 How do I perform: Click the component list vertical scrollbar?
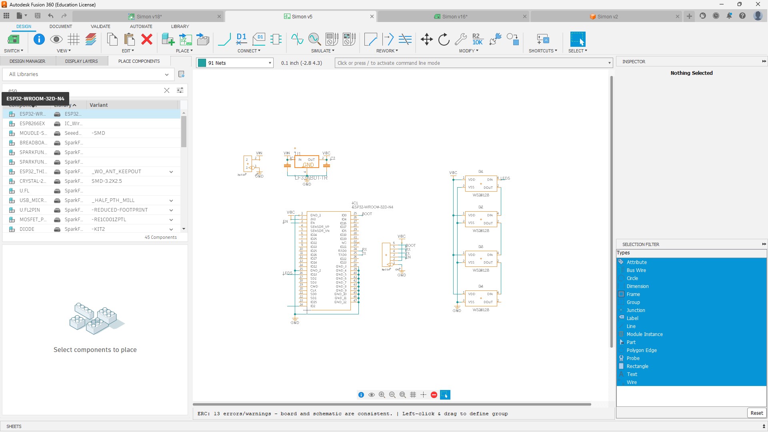click(x=184, y=132)
